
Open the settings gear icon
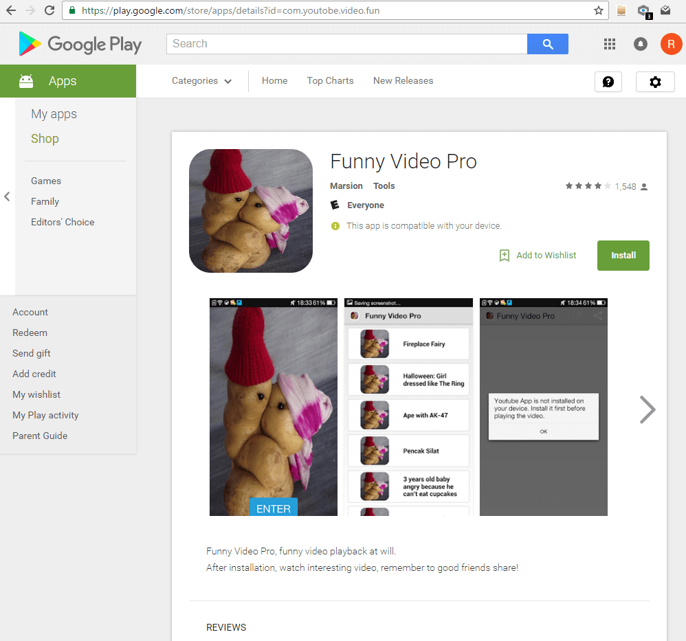tap(655, 82)
